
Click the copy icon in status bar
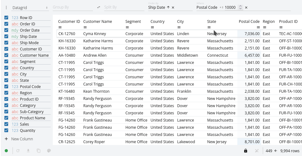(x=39, y=151)
